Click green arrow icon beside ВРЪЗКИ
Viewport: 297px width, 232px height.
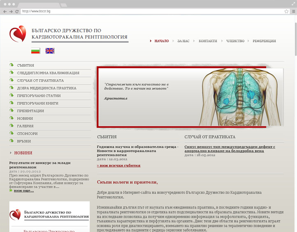(x=12, y=140)
